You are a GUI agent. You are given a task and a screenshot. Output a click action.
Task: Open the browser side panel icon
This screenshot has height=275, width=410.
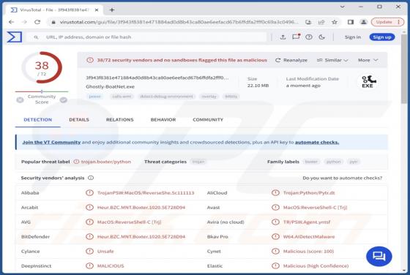tap(351, 22)
